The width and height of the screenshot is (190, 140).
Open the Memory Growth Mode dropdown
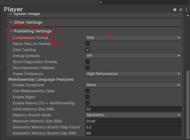pos(133,115)
